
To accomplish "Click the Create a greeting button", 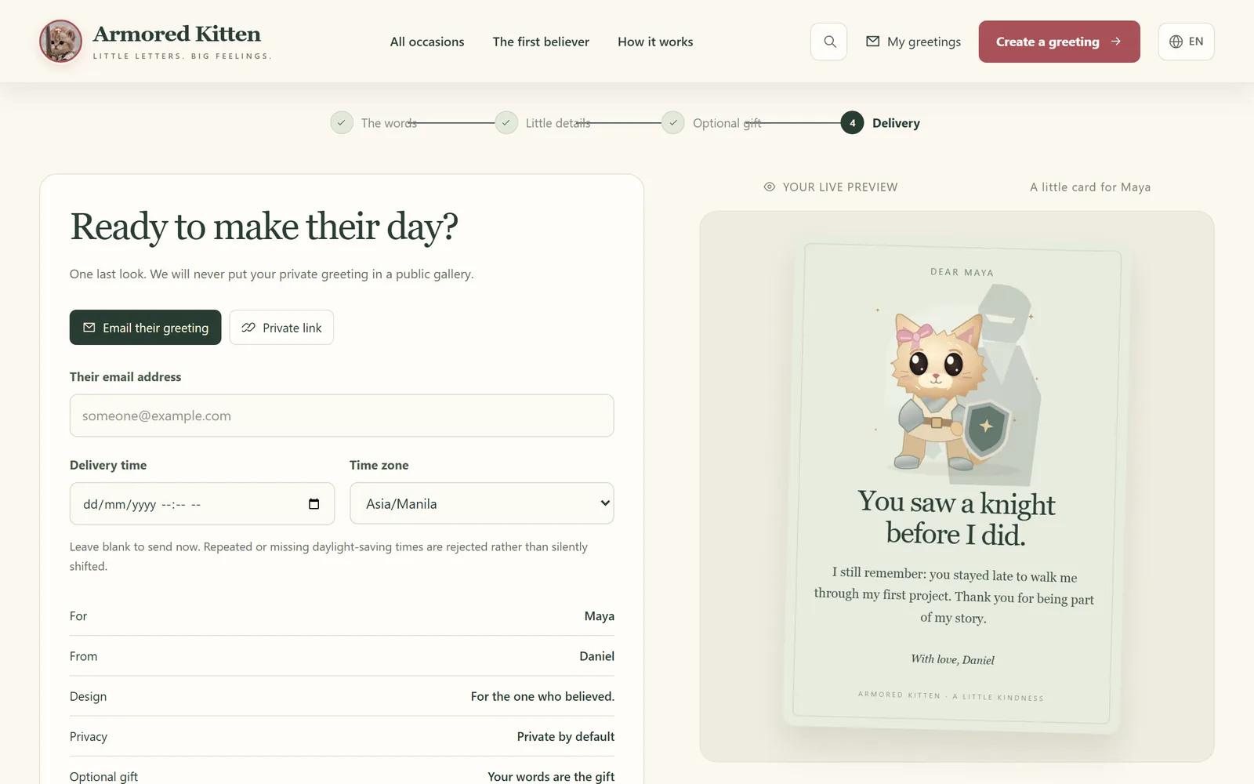I will tap(1059, 42).
